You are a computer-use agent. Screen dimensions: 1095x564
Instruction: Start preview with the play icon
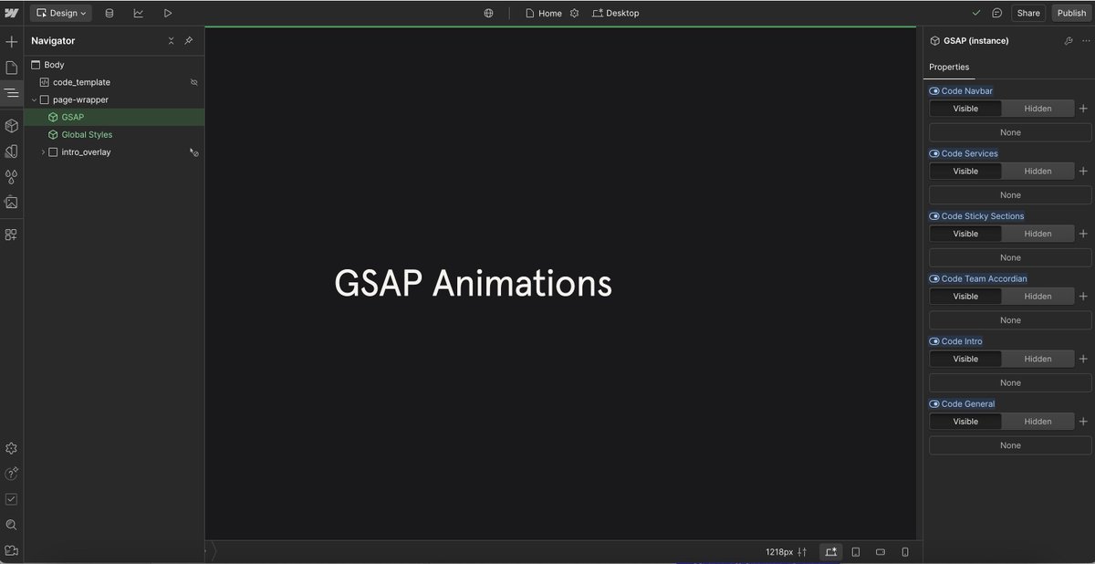pos(168,13)
